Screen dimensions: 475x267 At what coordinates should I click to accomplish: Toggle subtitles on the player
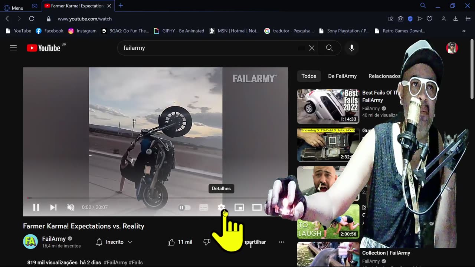[x=203, y=208]
